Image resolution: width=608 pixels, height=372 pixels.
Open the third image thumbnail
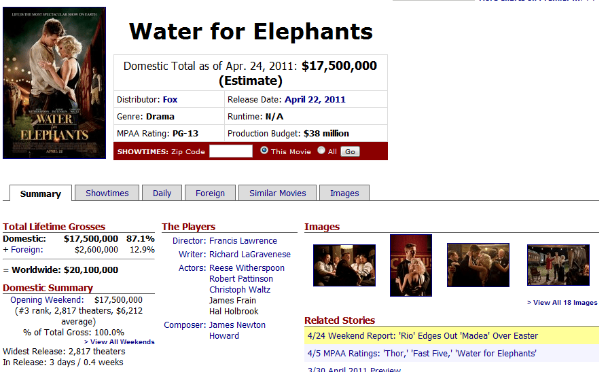tap(478, 265)
